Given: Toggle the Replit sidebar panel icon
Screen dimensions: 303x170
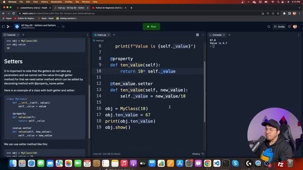Looking at the screenshot, I should point(3,26).
